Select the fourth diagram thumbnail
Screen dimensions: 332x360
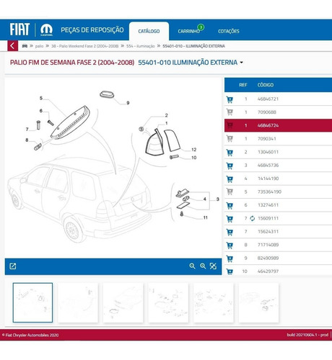pos(168,302)
